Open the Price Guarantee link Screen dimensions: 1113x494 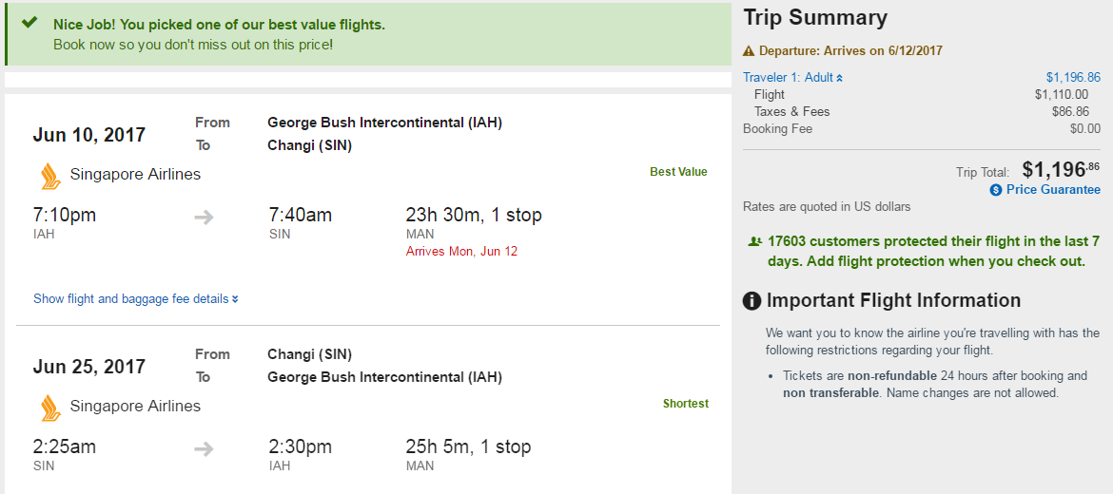[x=1053, y=190]
